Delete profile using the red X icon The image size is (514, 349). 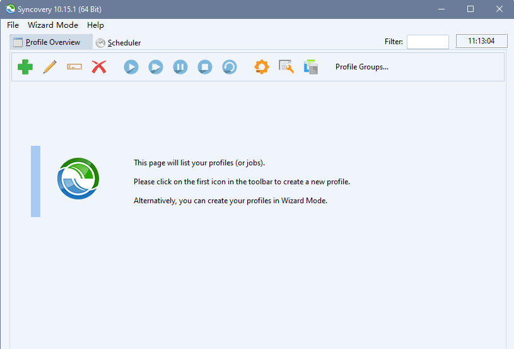99,67
